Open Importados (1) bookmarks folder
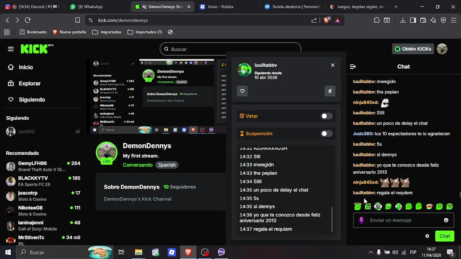Image resolution: width=461 pixels, height=259 pixels. coord(144,32)
